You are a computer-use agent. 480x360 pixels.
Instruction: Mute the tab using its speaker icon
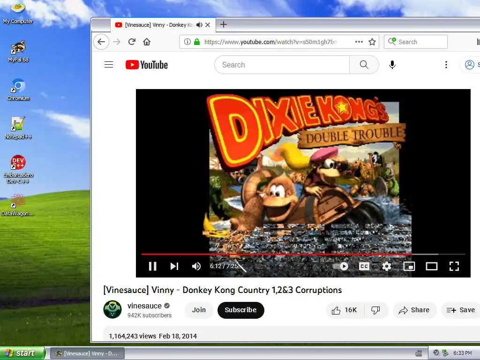pyautogui.click(x=200, y=25)
